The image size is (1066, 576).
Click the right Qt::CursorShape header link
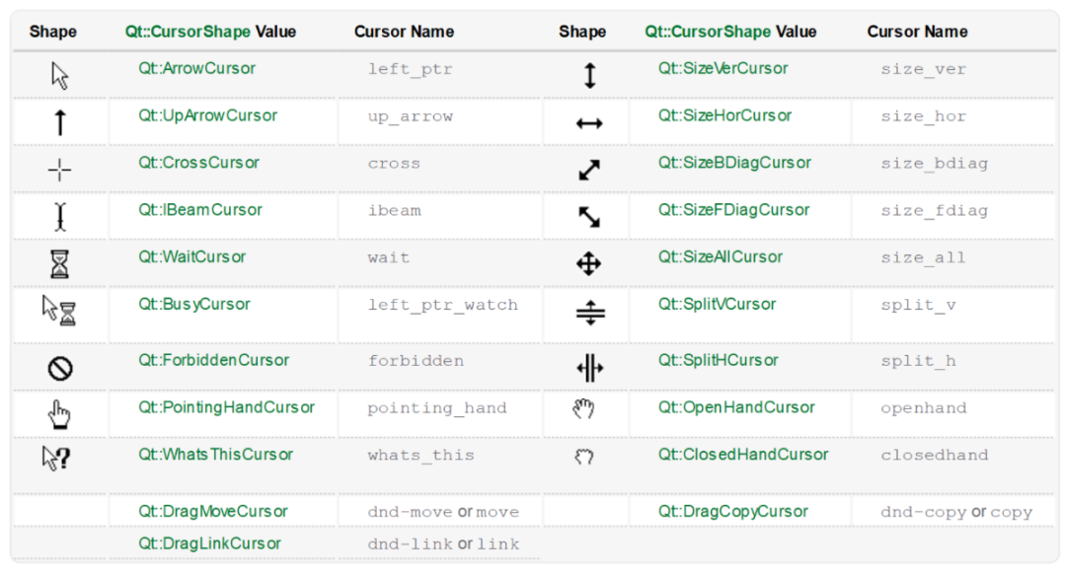(x=708, y=32)
